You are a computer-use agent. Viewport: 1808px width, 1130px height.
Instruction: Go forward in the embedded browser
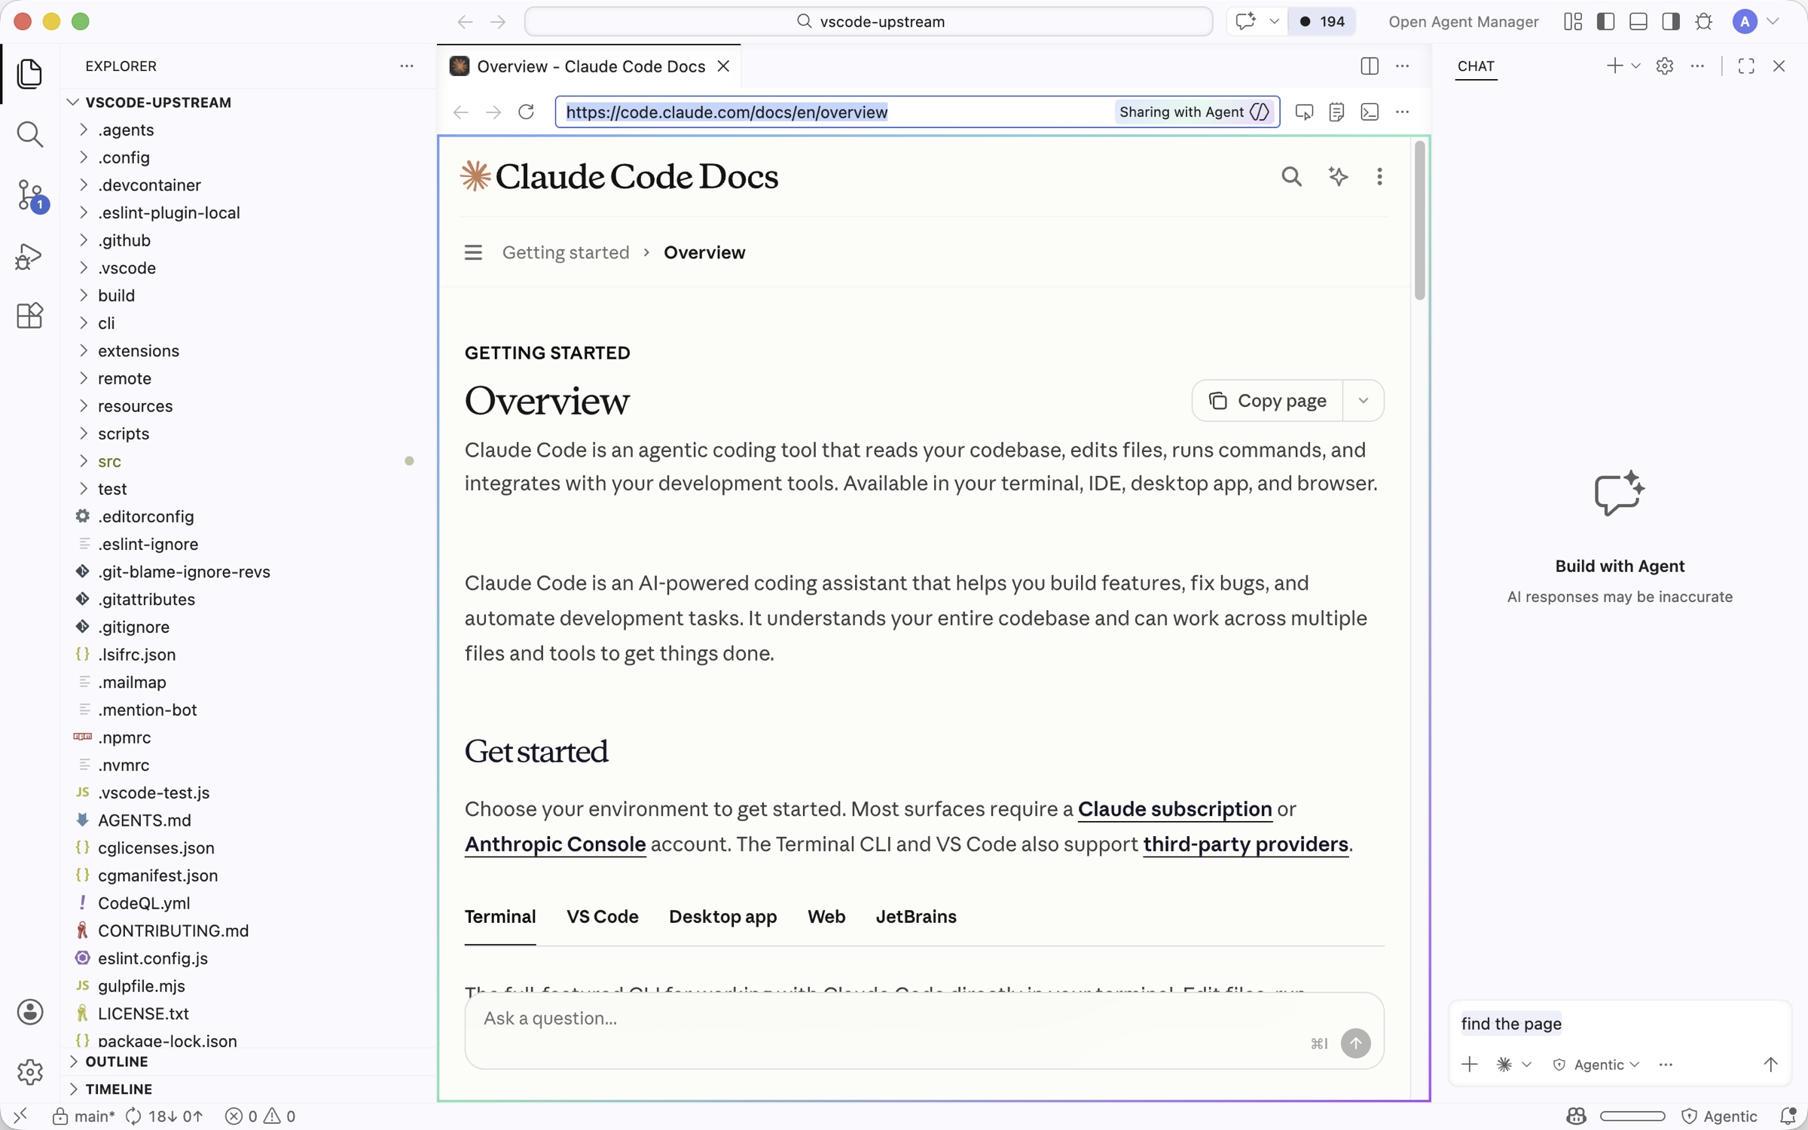(x=493, y=111)
